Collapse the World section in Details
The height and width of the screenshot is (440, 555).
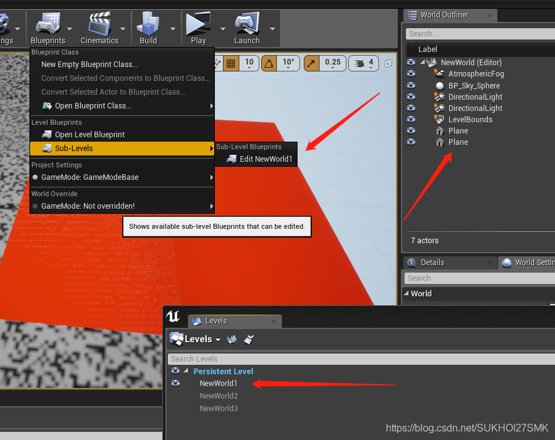[x=407, y=293]
